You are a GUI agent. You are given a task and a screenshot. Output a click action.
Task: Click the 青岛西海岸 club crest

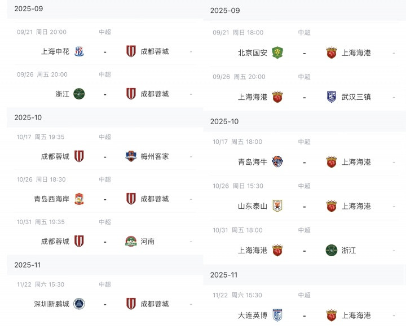click(79, 199)
